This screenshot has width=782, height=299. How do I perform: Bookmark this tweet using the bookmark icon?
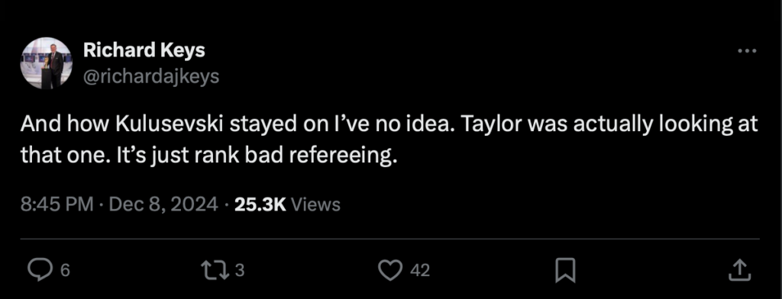566,271
